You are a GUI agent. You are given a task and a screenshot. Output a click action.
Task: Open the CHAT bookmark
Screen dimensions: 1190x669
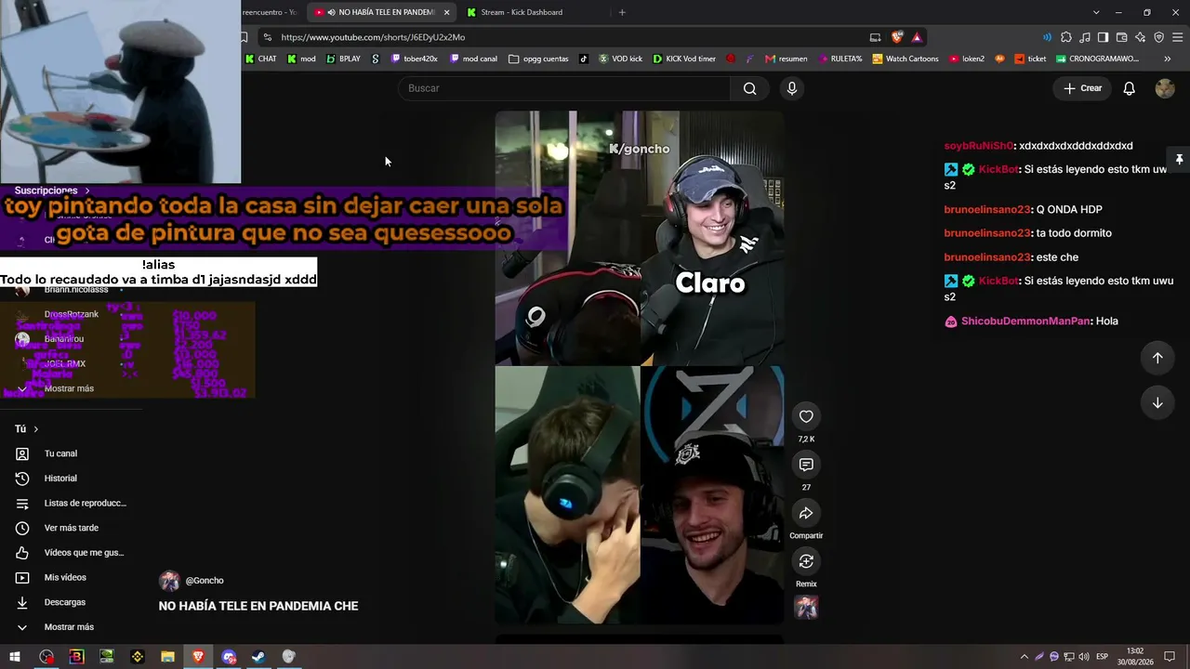(261, 59)
